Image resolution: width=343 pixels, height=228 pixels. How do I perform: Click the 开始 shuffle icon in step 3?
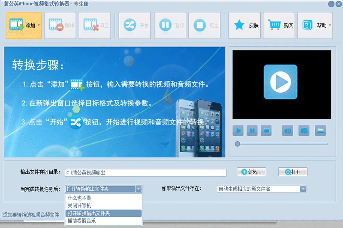[76, 123]
